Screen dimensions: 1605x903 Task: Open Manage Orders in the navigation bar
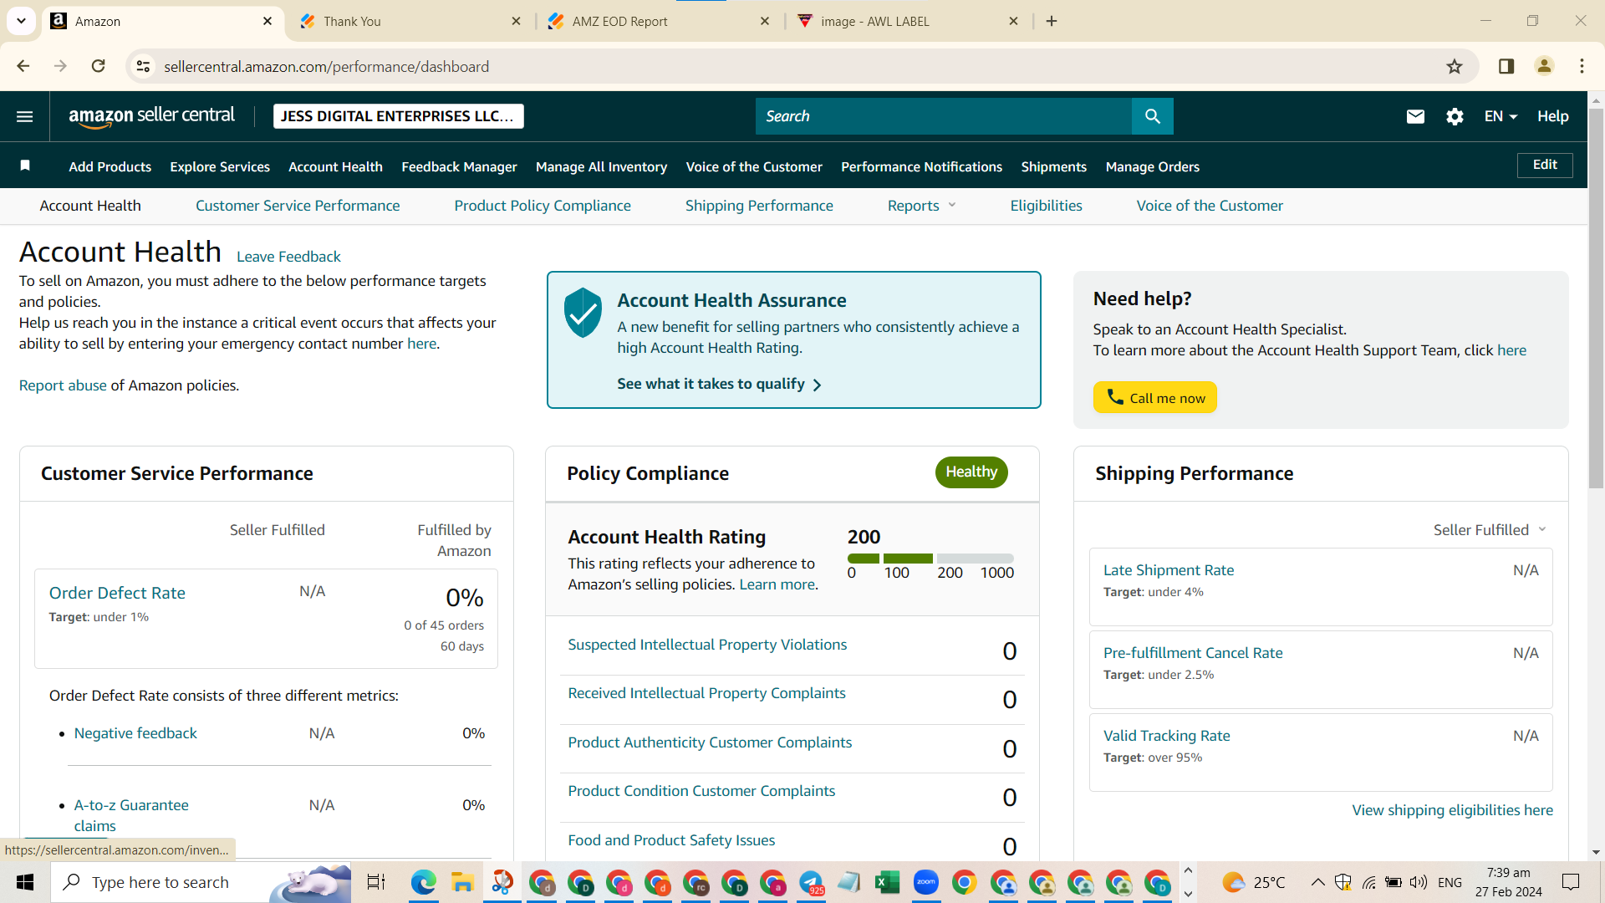[x=1152, y=166]
